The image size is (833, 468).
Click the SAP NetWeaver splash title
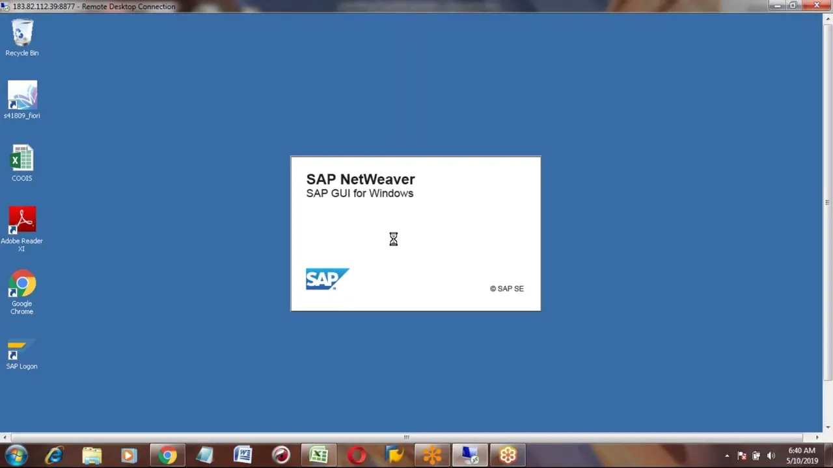[361, 179]
